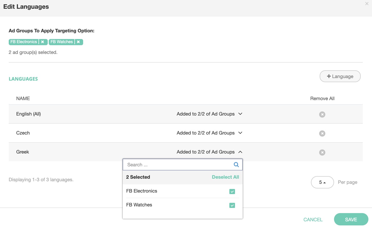Collapse the Greek ad groups dropdown
This screenshot has height=229, width=372.
[x=240, y=152]
